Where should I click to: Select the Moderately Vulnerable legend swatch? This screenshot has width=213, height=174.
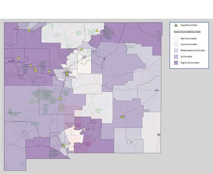(176, 50)
